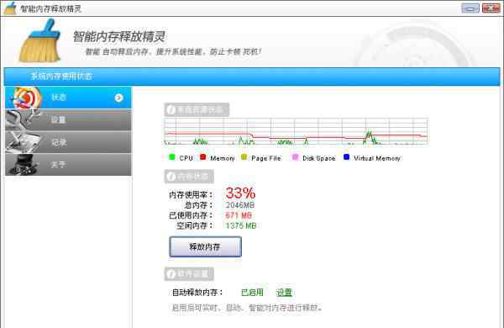Screen dimensions: 504x328
Task: Click the red Memory legend swatch
Action: click(x=202, y=157)
